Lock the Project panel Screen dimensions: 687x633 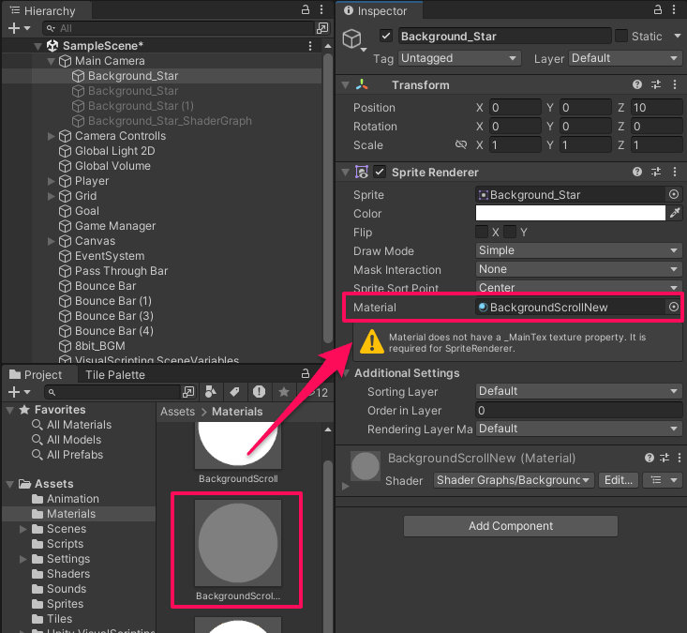coord(306,373)
